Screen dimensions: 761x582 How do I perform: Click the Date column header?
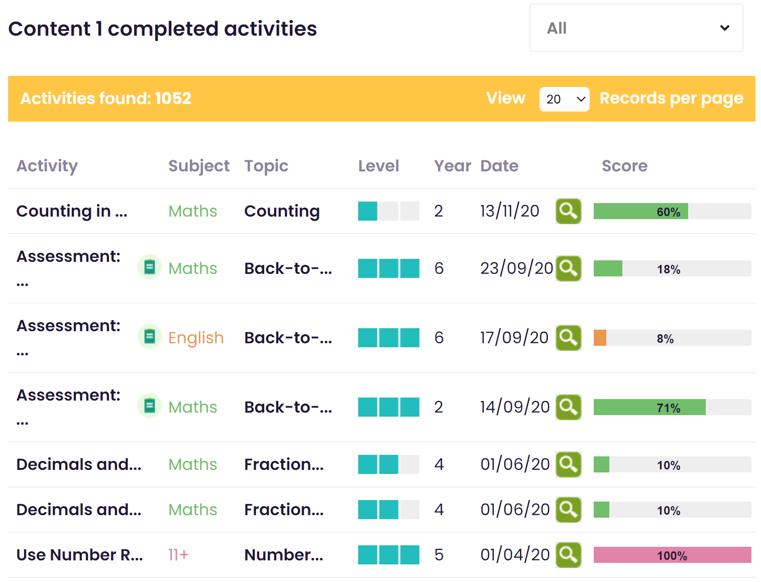tap(499, 166)
